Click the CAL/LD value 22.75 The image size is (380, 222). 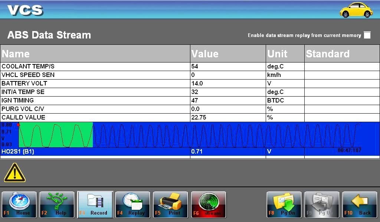pos(199,117)
